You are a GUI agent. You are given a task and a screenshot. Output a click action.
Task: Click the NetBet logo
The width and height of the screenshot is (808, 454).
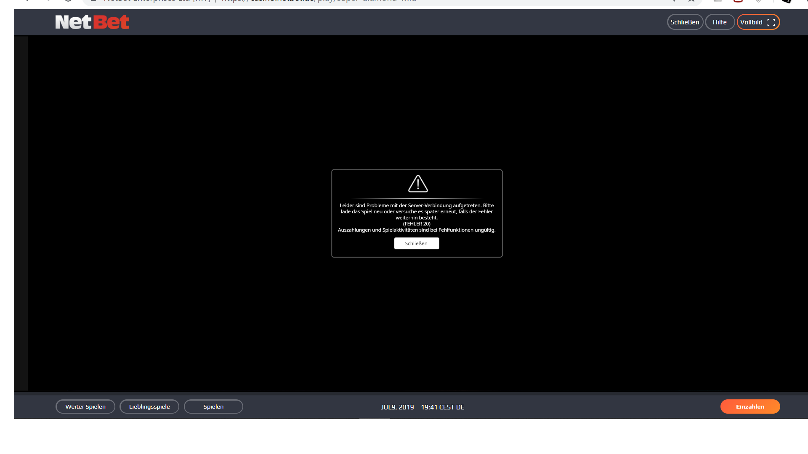coord(92,22)
